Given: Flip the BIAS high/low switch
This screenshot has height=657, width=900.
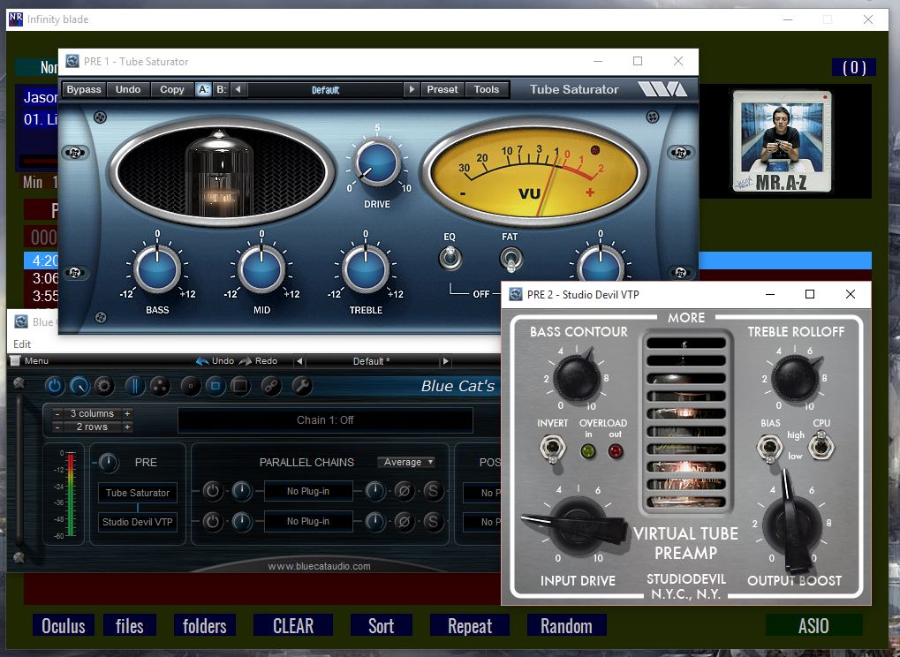Looking at the screenshot, I should (769, 448).
